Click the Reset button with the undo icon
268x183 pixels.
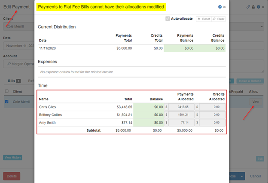click(x=204, y=19)
